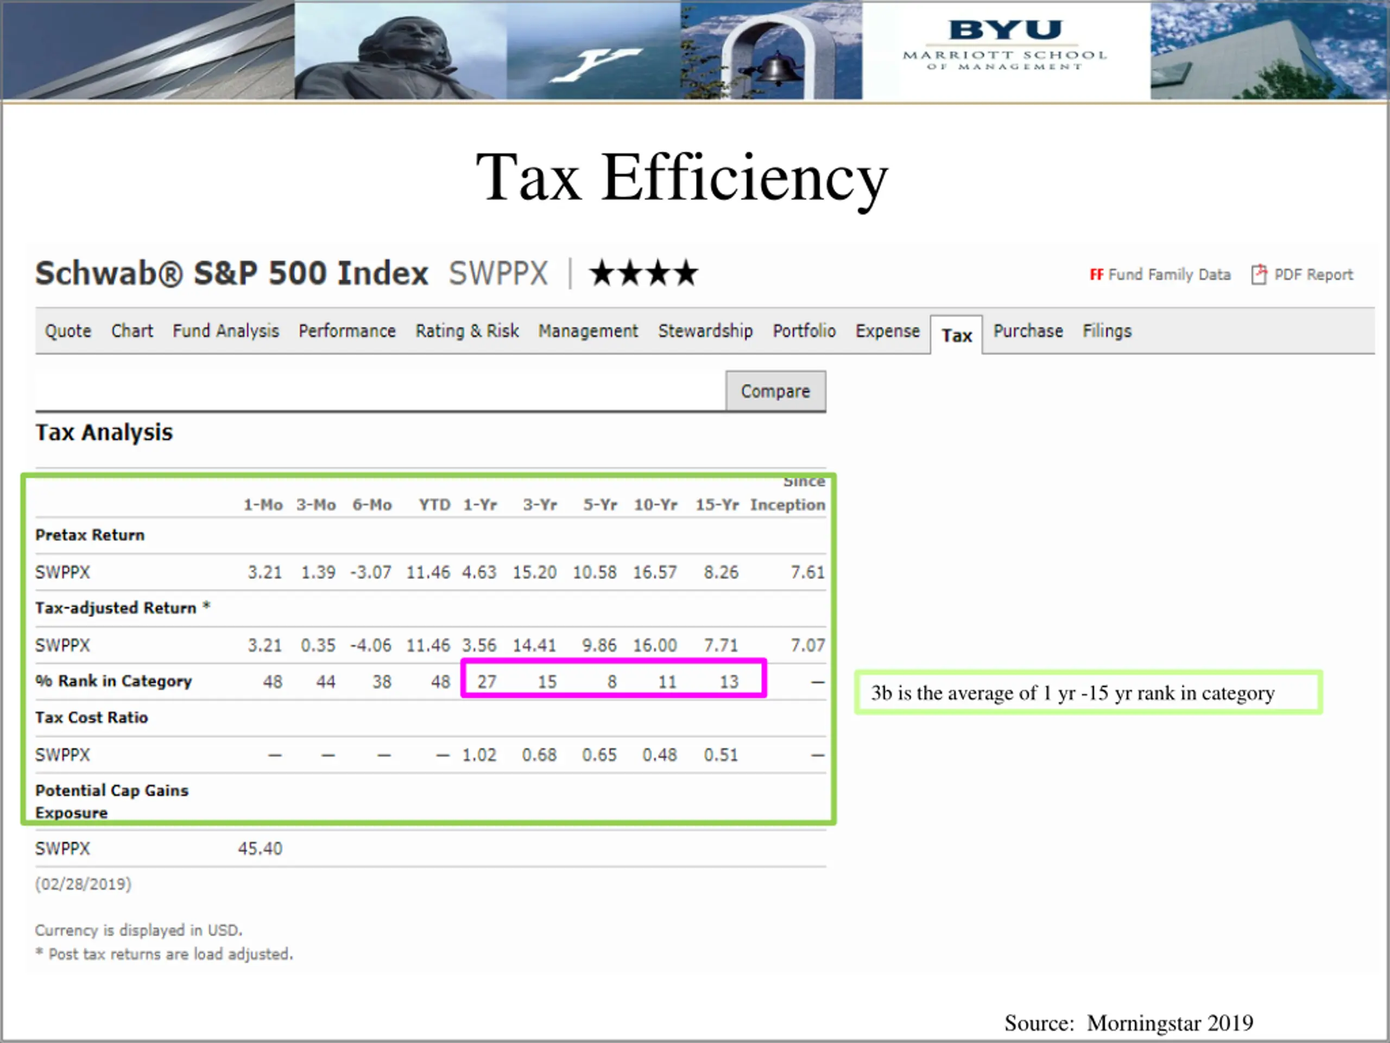1390x1043 pixels.
Task: Click tax-adjusted 5-Yr value 9.86
Action: tap(599, 646)
